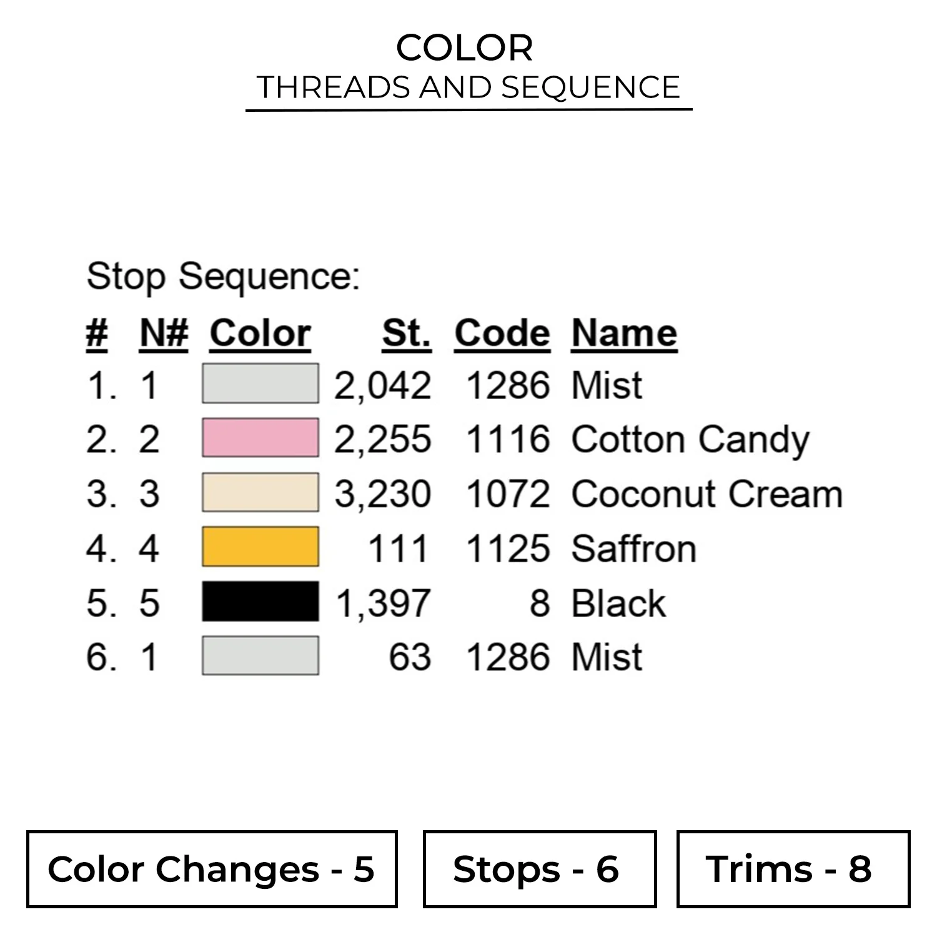This screenshot has height=937, width=937.
Task: Click the Stop Sequence label
Action: click(223, 276)
